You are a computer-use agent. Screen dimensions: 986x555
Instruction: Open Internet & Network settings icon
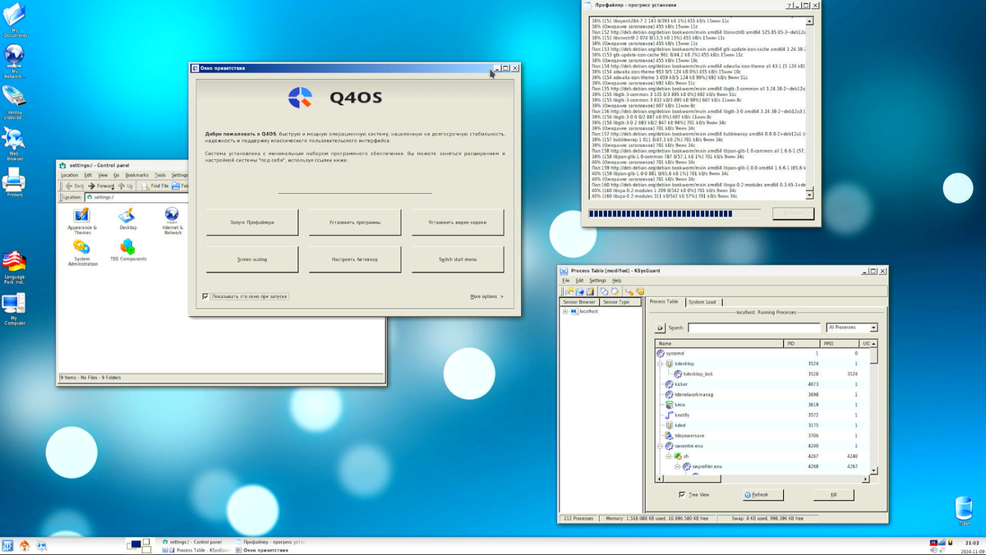[172, 213]
